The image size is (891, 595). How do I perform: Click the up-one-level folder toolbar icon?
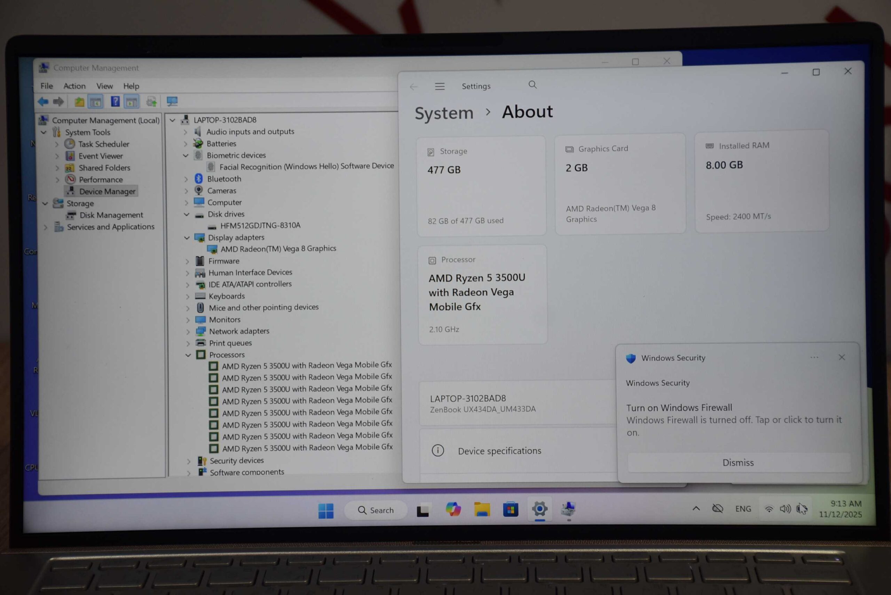(79, 102)
